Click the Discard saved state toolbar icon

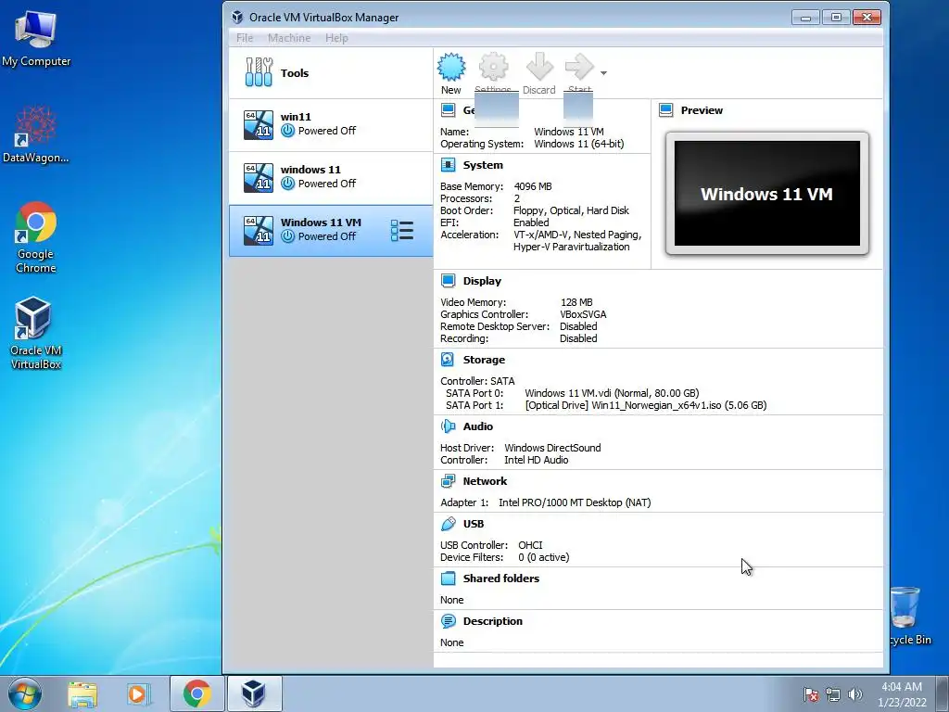(x=538, y=67)
